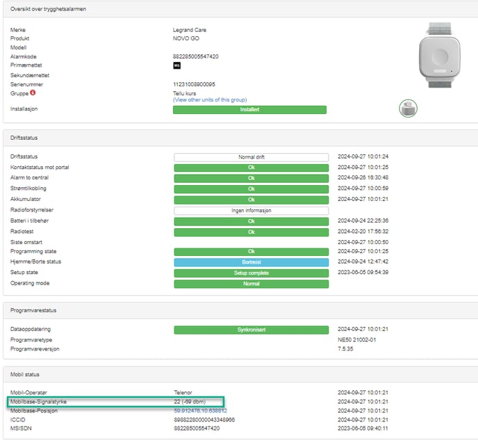Image resolution: width=478 pixels, height=441 pixels.
Task: Select signal strength value 22 (-69 dbm)
Action: pyautogui.click(x=190, y=401)
